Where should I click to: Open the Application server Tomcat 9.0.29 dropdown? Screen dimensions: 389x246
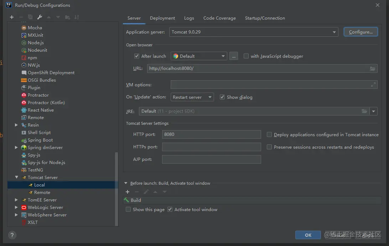(x=254, y=32)
